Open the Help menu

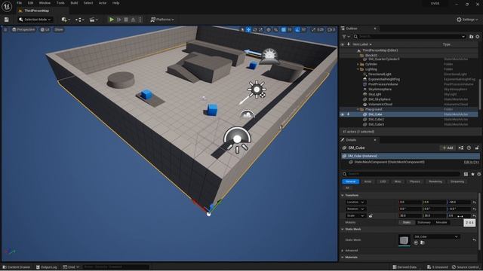[x=115, y=3]
